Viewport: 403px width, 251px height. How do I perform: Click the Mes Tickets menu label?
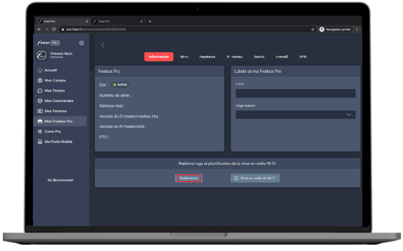[55, 91]
